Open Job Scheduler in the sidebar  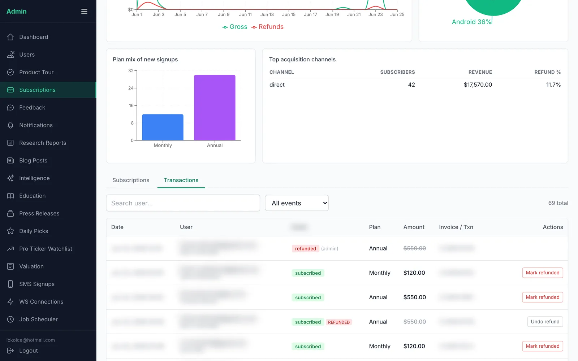(x=48, y=319)
